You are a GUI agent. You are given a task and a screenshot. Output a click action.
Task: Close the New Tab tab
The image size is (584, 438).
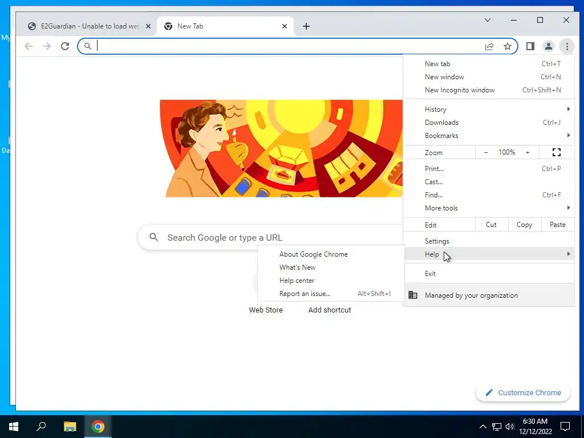coord(285,26)
